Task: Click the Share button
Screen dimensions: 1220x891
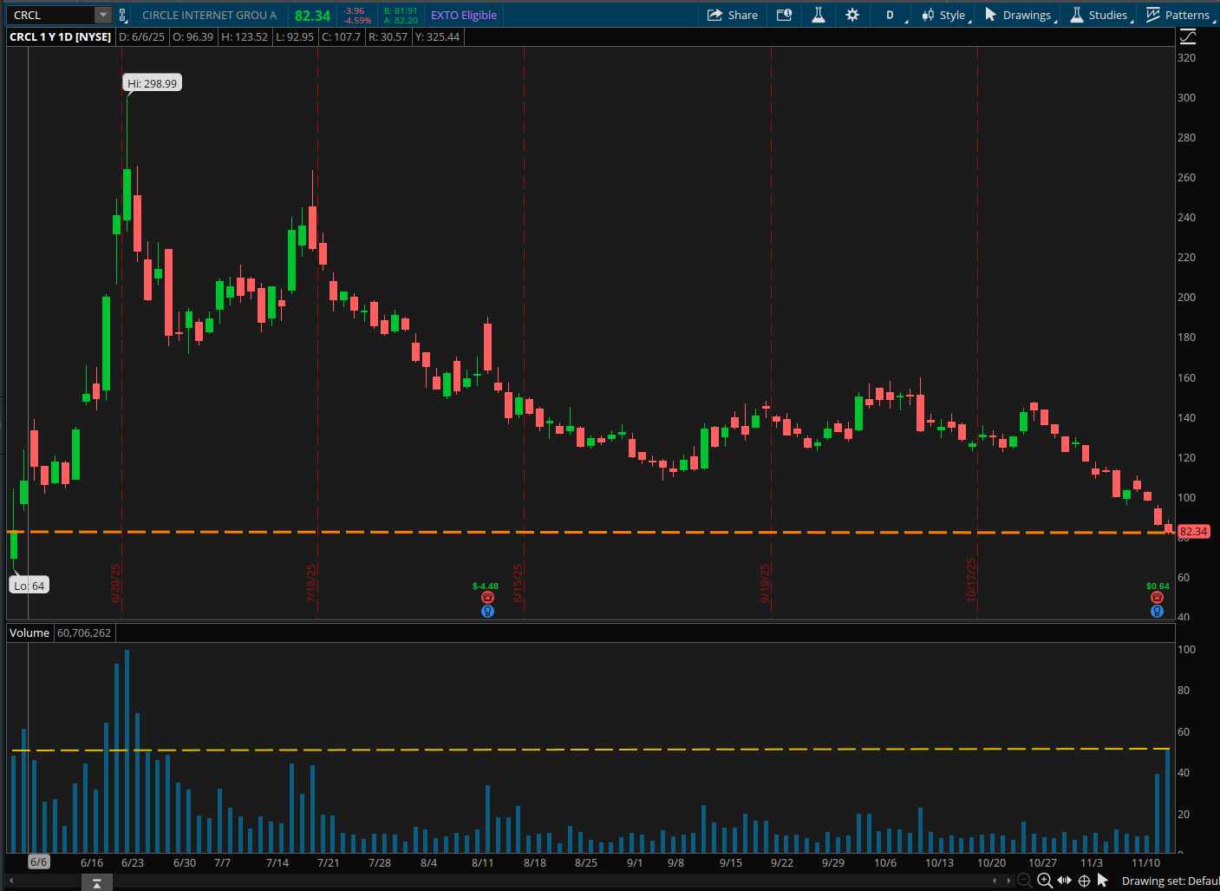Action: pyautogui.click(x=733, y=15)
